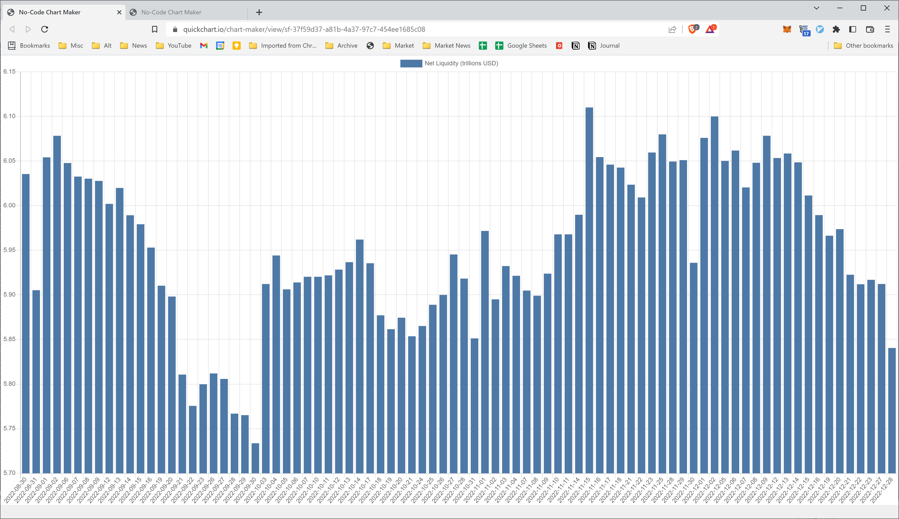Click the quickchart.io address bar
The image size is (899, 519).
[356, 29]
